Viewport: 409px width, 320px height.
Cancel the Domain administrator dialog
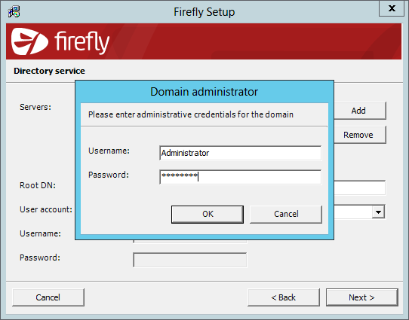tap(286, 215)
